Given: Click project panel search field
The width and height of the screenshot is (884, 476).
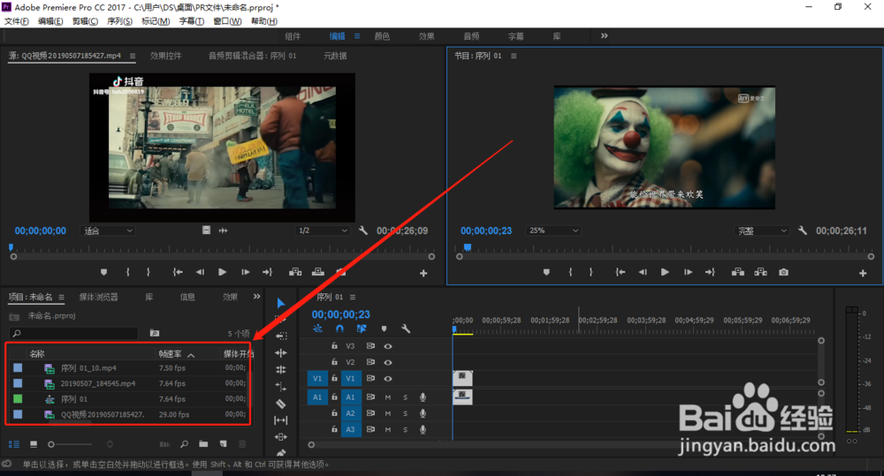Looking at the screenshot, I should [x=74, y=333].
